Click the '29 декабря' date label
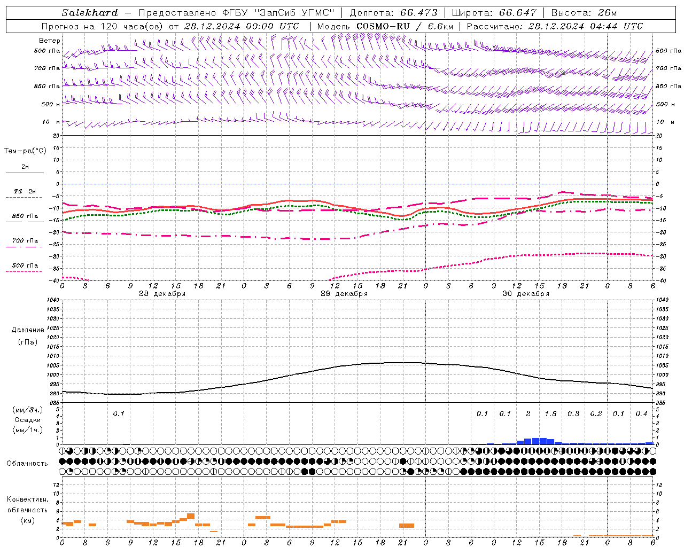The height and width of the screenshot is (547, 684). coord(344,294)
